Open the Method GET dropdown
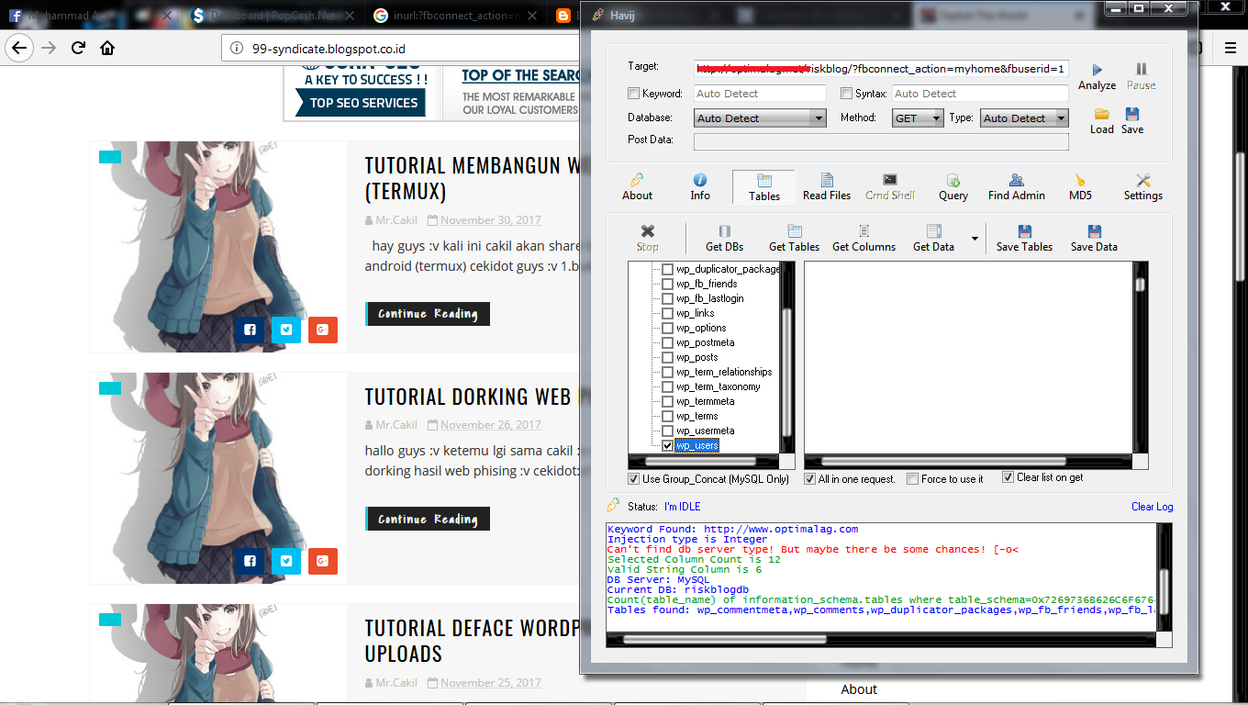This screenshot has height=705, width=1248. pyautogui.click(x=918, y=117)
